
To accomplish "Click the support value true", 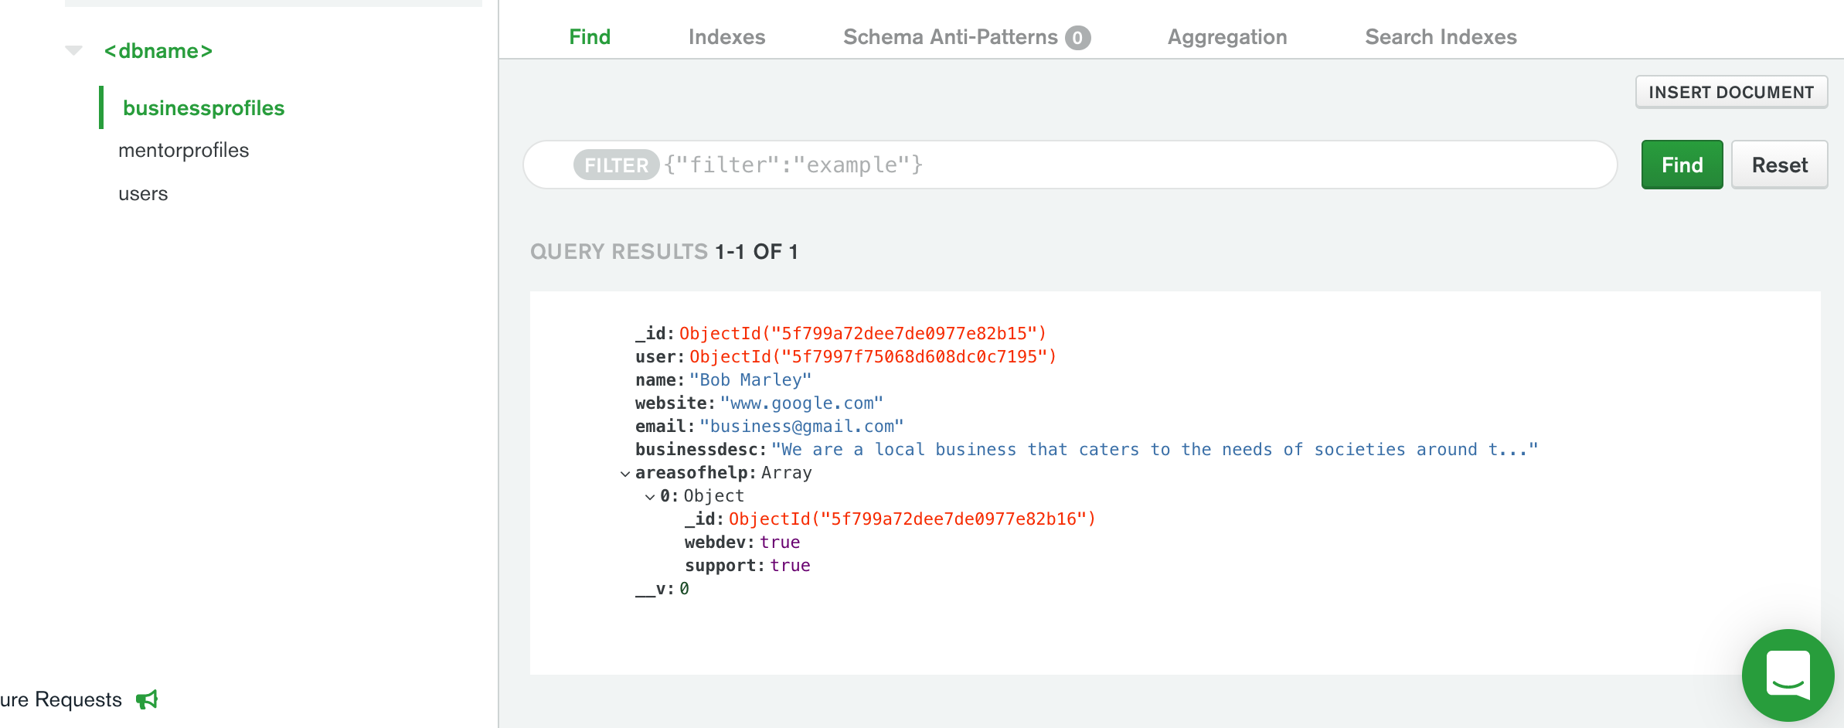I will (790, 566).
